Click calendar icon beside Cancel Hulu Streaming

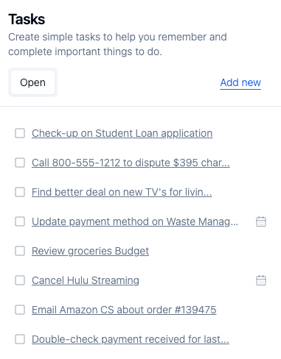click(x=261, y=280)
